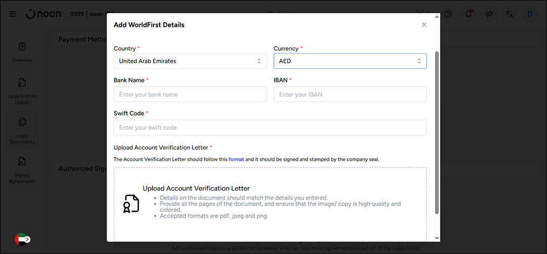Open Legal Entities Details in sidebar
The width and height of the screenshot is (547, 254).
click(22, 91)
